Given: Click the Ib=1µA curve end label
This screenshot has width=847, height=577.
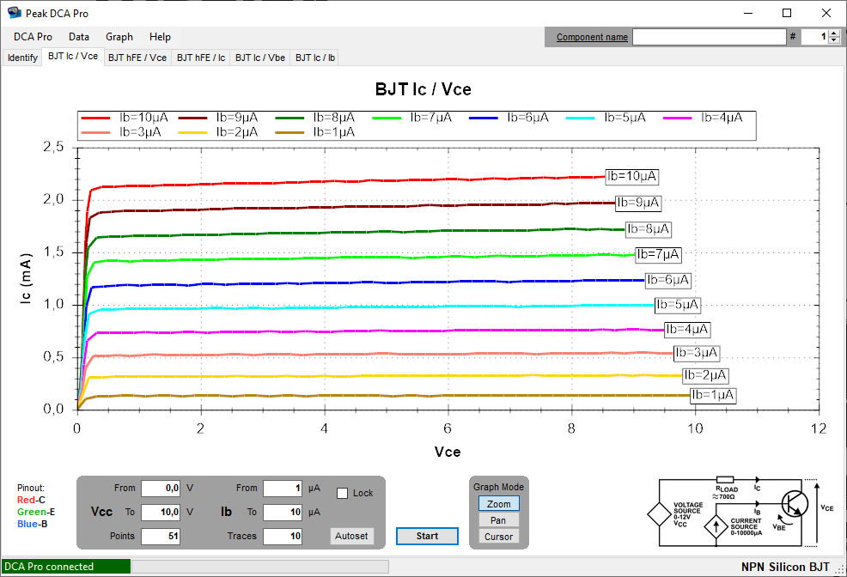Looking at the screenshot, I should tap(714, 395).
